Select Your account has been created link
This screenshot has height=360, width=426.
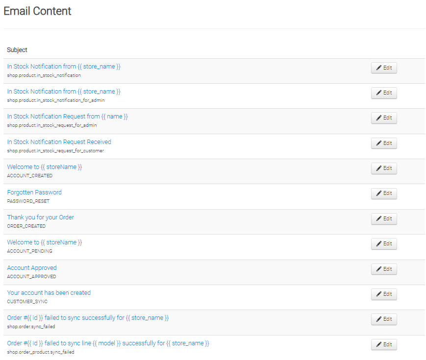coord(49,293)
